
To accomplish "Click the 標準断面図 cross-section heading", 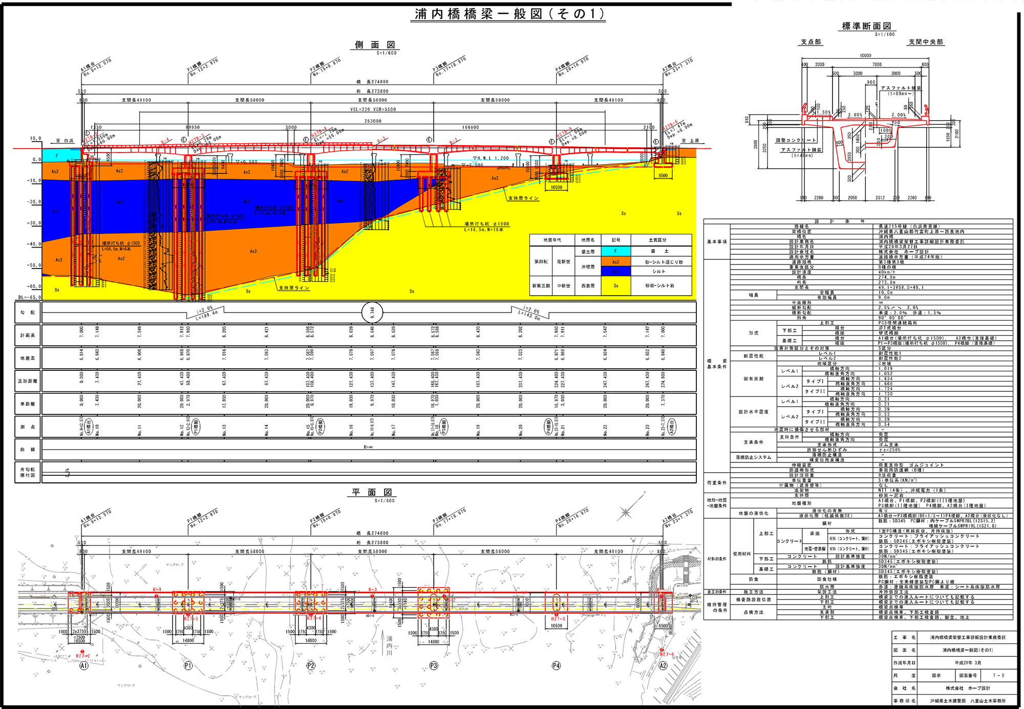I will (x=866, y=26).
